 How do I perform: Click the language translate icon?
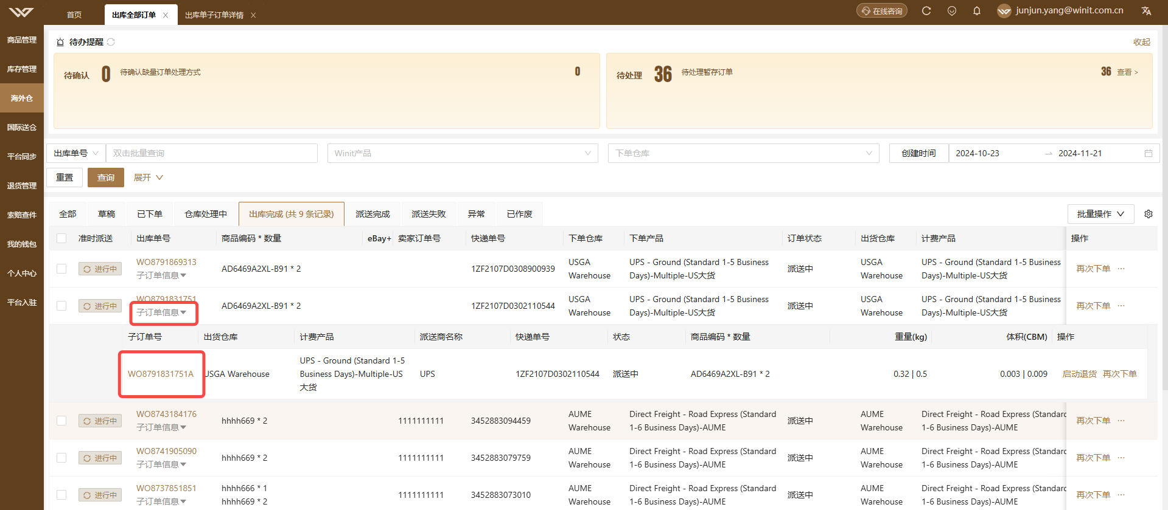coord(1147,11)
